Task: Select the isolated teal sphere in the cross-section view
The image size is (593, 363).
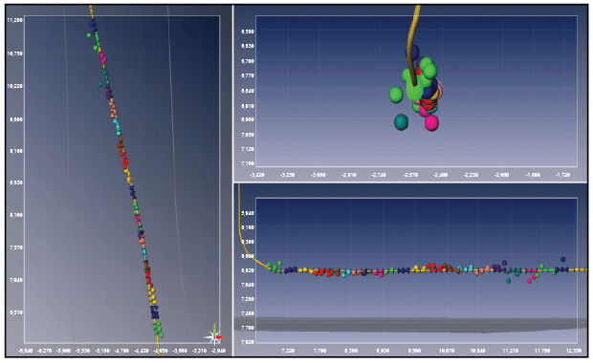Action: [402, 122]
